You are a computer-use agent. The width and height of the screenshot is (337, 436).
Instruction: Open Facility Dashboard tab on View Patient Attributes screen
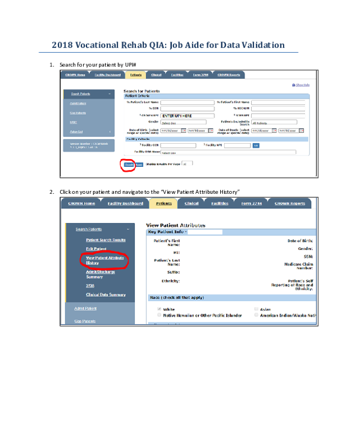click(125, 203)
